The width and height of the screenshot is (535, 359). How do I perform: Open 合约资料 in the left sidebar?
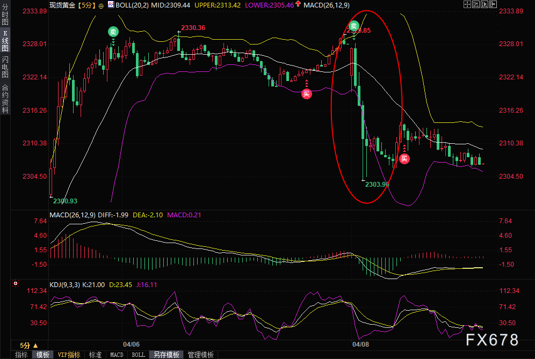click(x=5, y=99)
